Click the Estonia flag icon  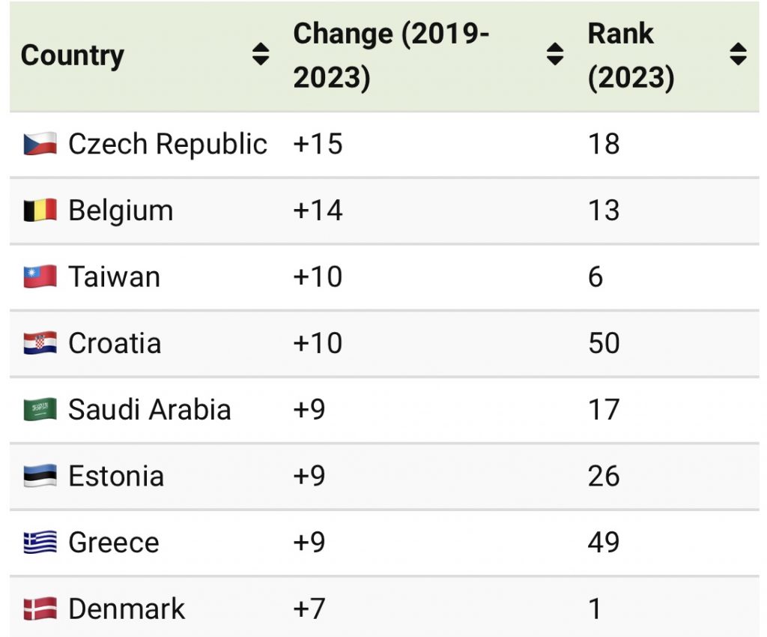[40, 477]
